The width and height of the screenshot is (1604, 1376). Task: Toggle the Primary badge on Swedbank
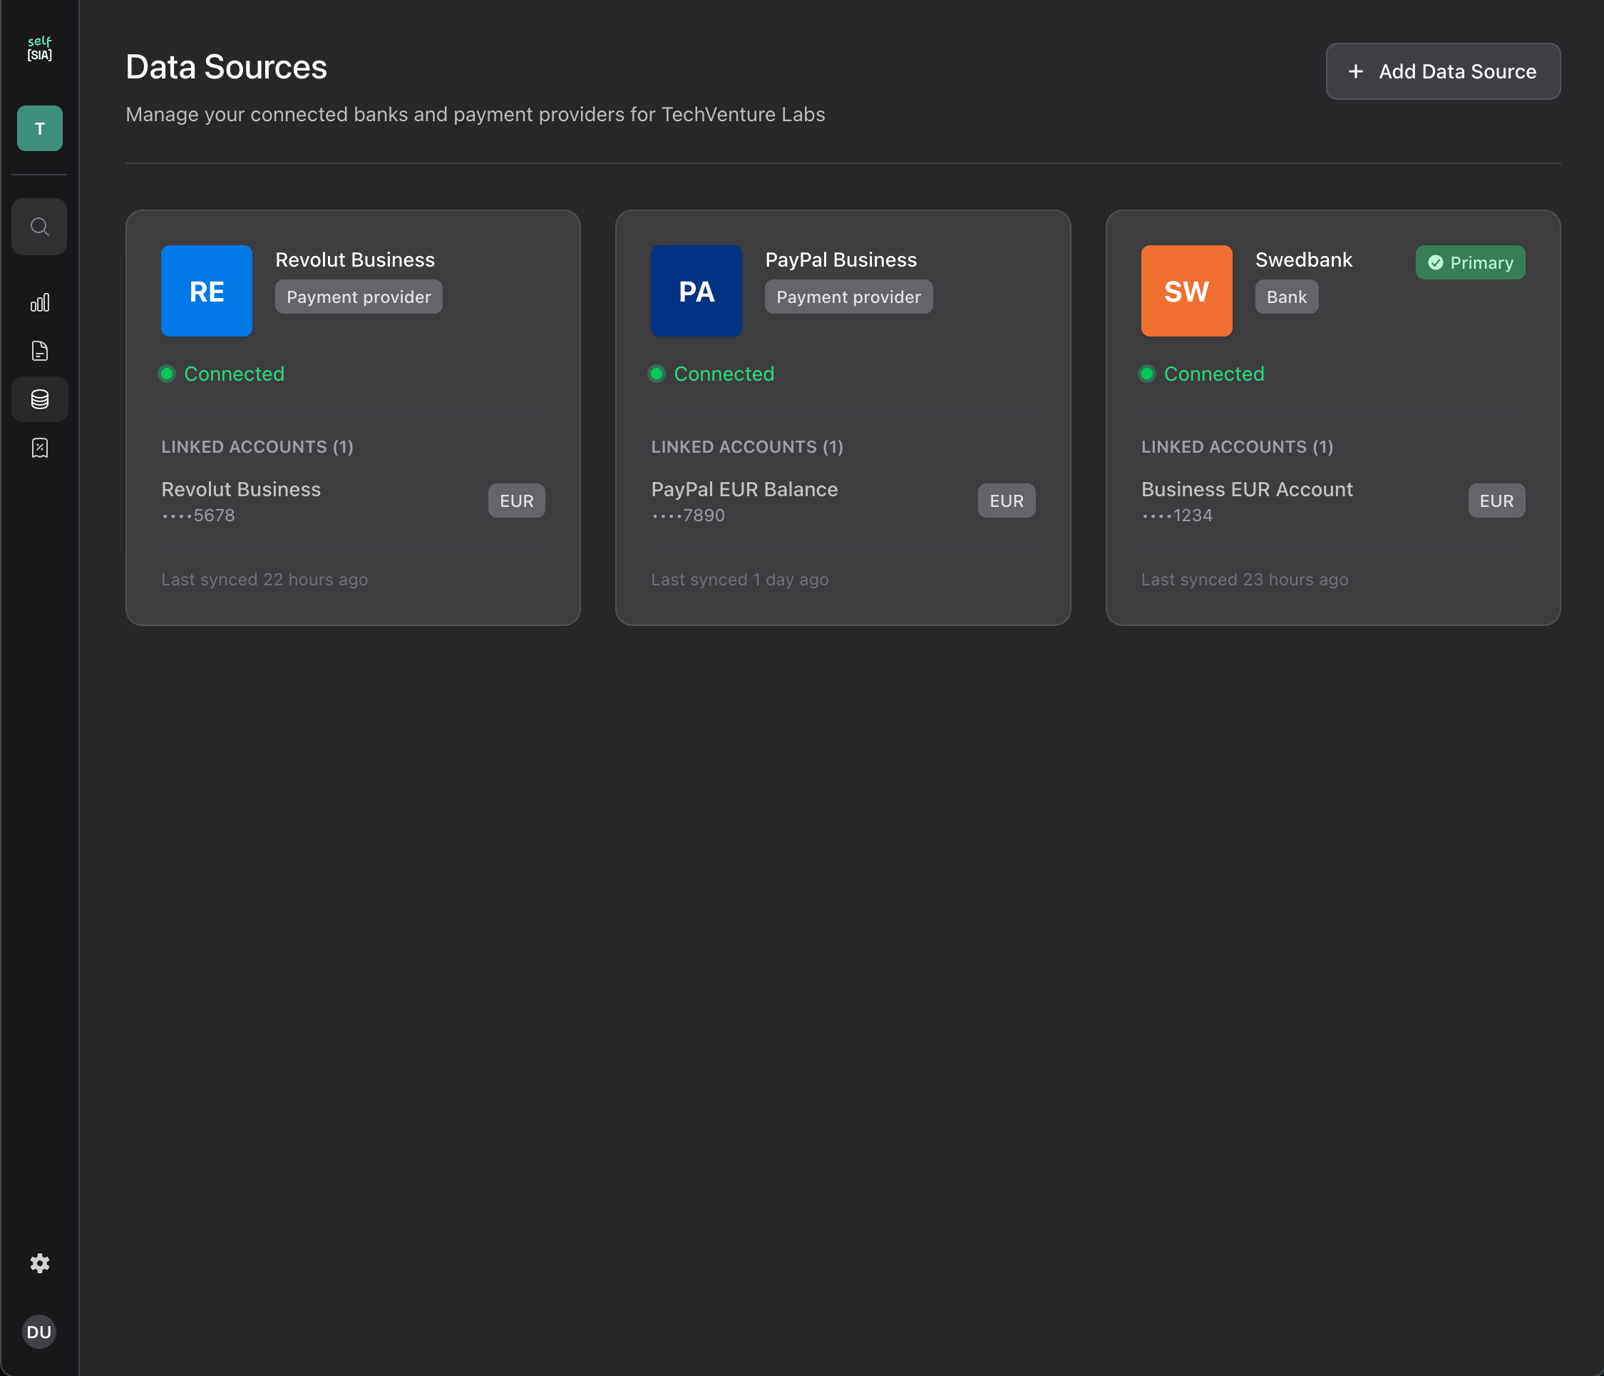pos(1469,262)
